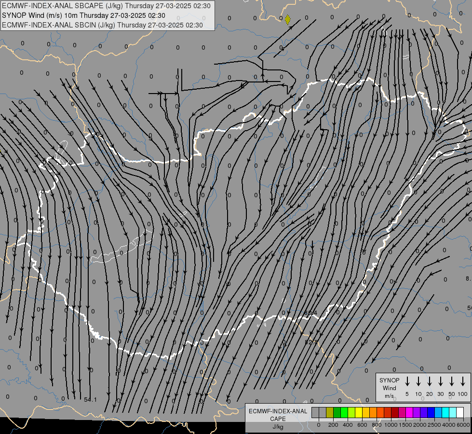The image size is (472, 434).
Task: Select the bright green CAPE swatch before 400
Action: pyautogui.click(x=344, y=413)
